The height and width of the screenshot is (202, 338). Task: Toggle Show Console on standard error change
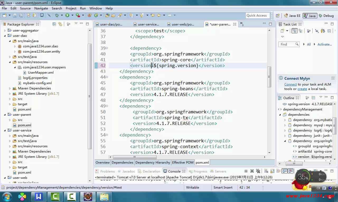(x=291, y=171)
